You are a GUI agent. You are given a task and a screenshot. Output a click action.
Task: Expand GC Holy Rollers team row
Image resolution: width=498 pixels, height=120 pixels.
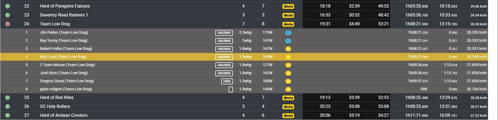click(8, 107)
